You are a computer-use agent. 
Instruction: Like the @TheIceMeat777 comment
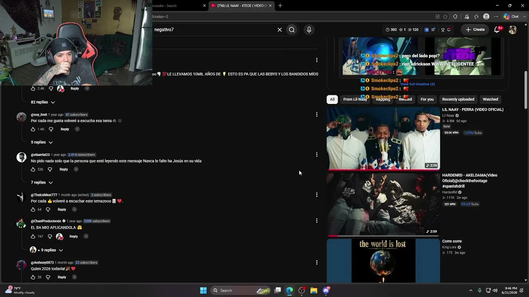pyautogui.click(x=33, y=210)
